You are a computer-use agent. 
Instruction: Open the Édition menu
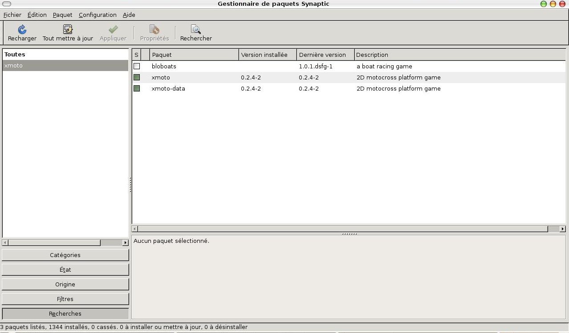point(37,15)
